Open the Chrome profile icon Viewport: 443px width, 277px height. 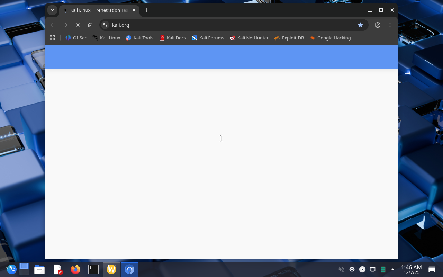[x=378, y=25]
